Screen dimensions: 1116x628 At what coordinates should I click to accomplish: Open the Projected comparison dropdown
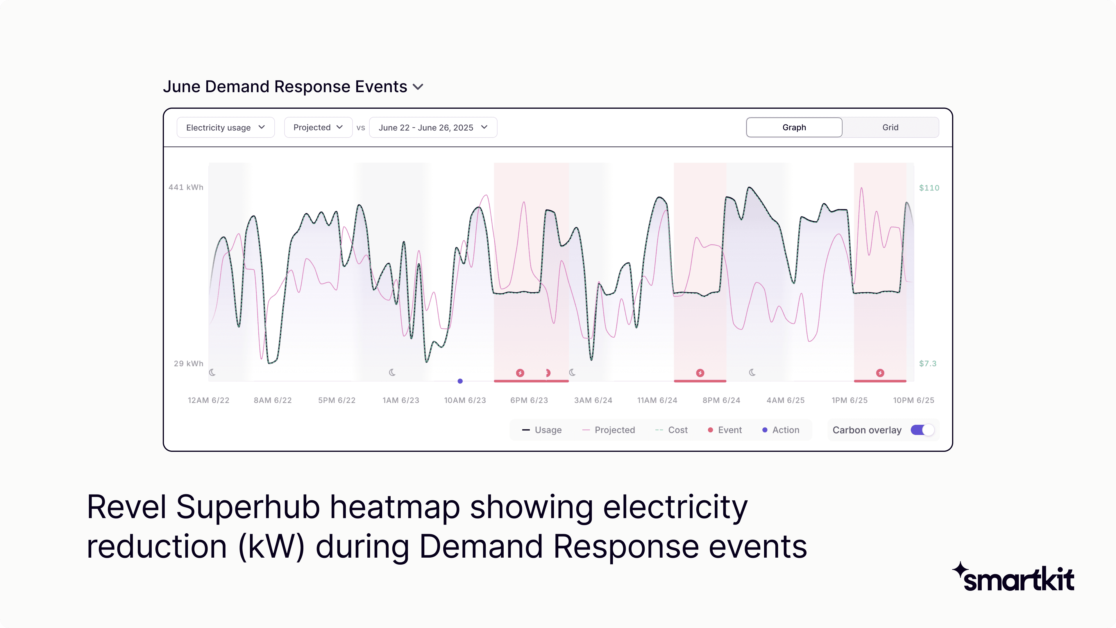coord(318,127)
